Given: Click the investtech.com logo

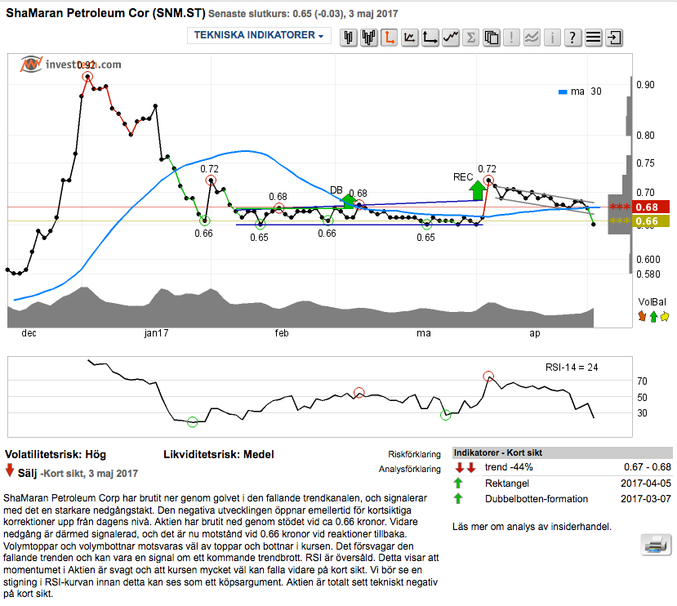Looking at the screenshot, I should click(71, 65).
